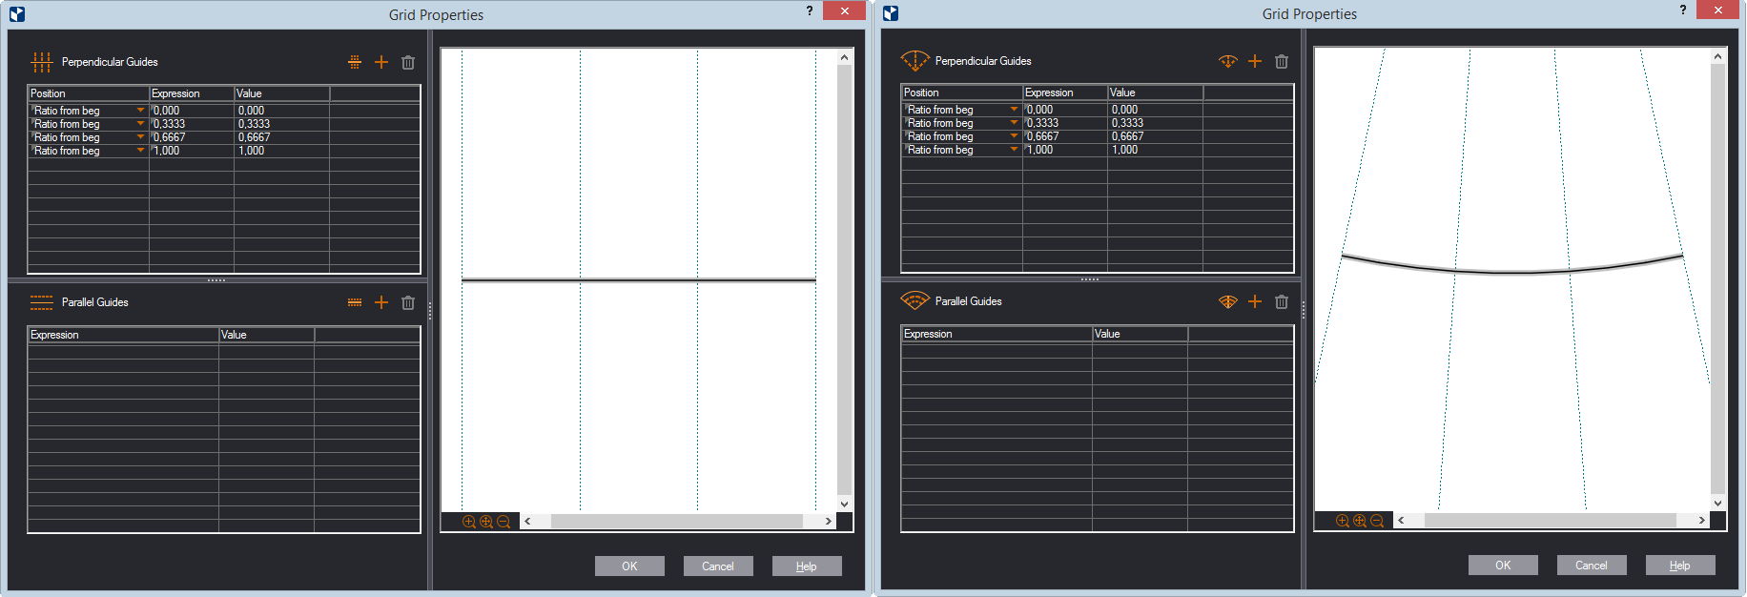The height and width of the screenshot is (597, 1747).
Task: Open Help from the right Grid Properties dialog
Action: coord(1680,566)
